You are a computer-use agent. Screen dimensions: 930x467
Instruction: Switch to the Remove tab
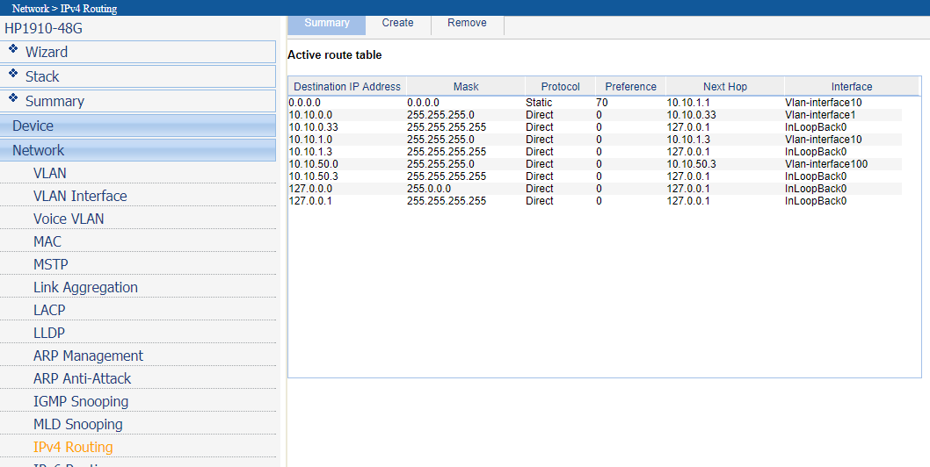467,23
